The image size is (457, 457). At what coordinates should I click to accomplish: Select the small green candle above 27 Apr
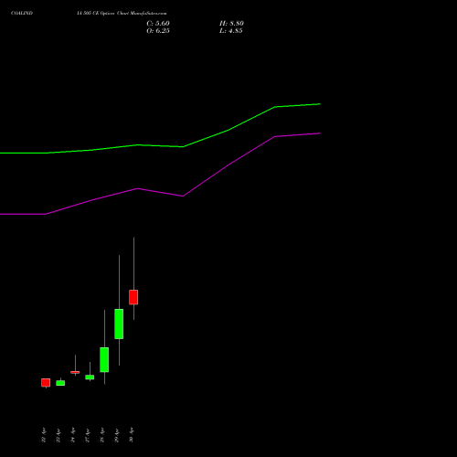point(90,377)
